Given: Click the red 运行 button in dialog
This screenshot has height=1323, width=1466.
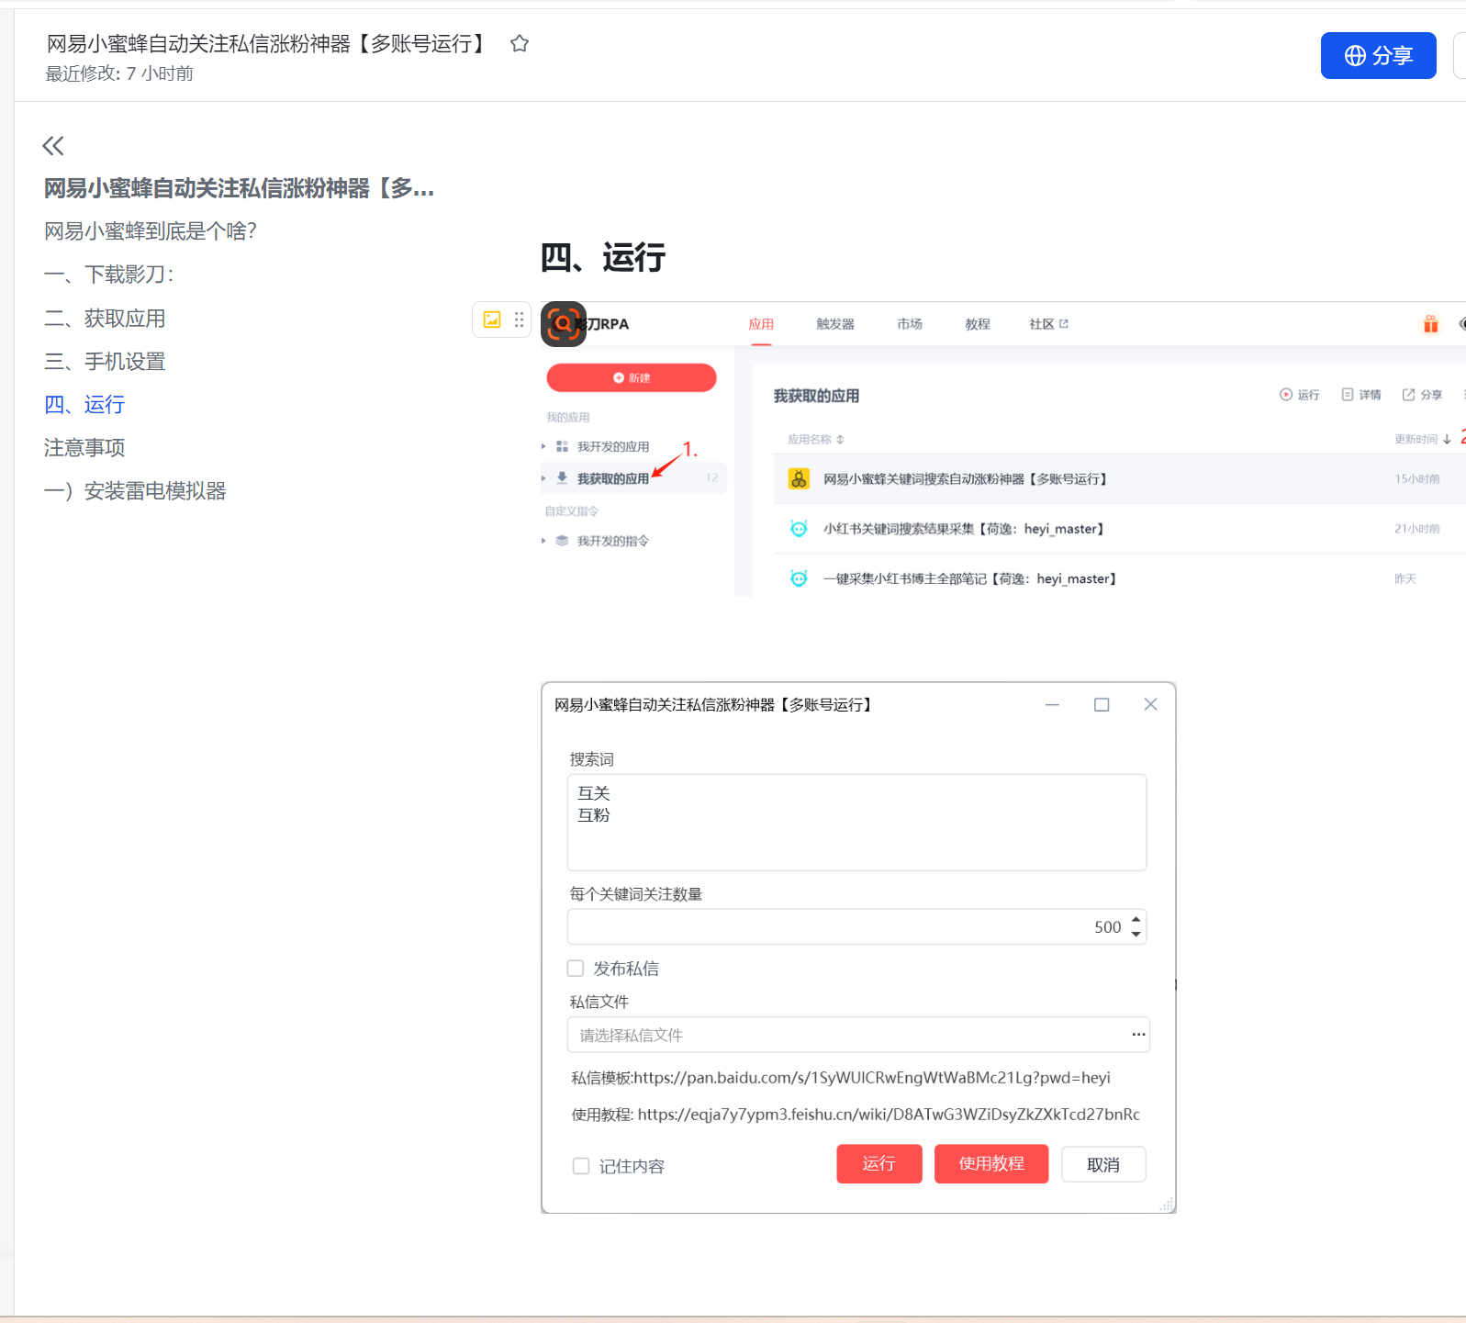Looking at the screenshot, I should [x=879, y=1164].
